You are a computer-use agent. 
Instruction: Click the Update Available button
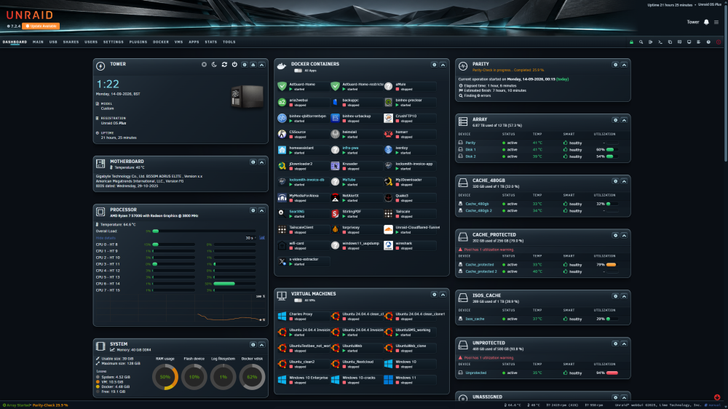[41, 26]
